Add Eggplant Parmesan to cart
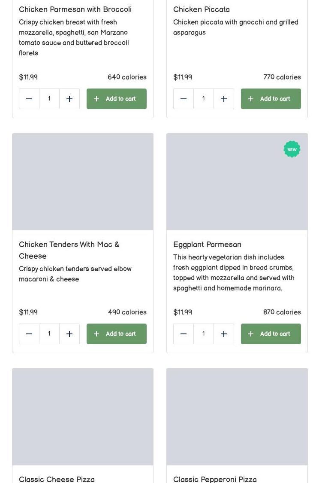 pyautogui.click(x=271, y=334)
